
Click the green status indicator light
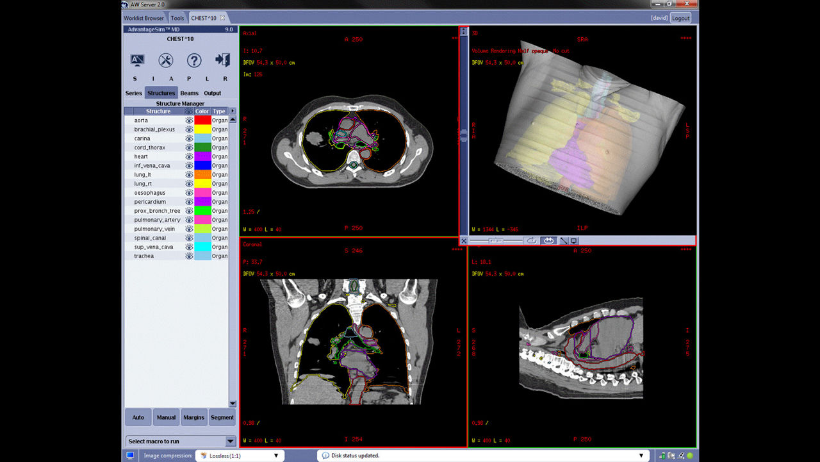pyautogui.click(x=690, y=456)
